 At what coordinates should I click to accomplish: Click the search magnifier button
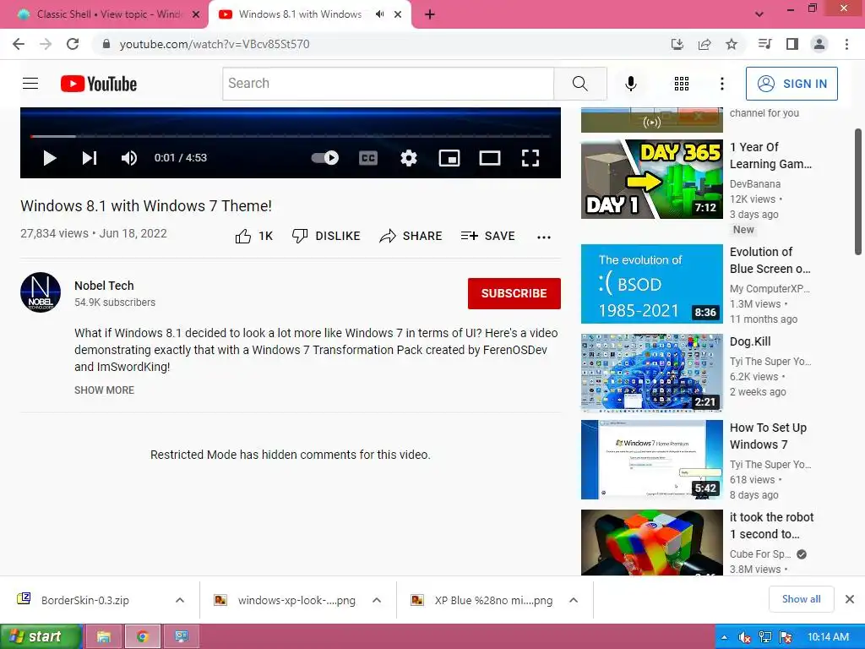pyautogui.click(x=579, y=84)
